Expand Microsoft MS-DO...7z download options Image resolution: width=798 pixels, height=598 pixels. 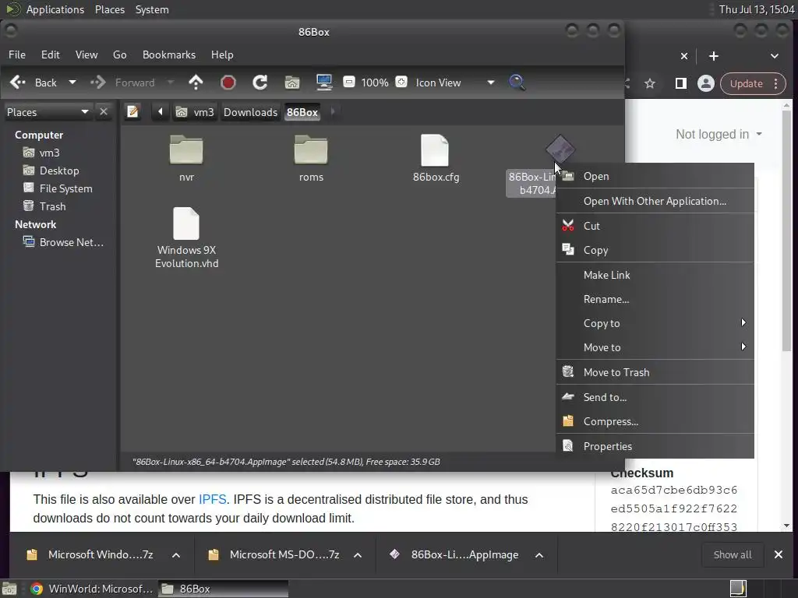(358, 554)
